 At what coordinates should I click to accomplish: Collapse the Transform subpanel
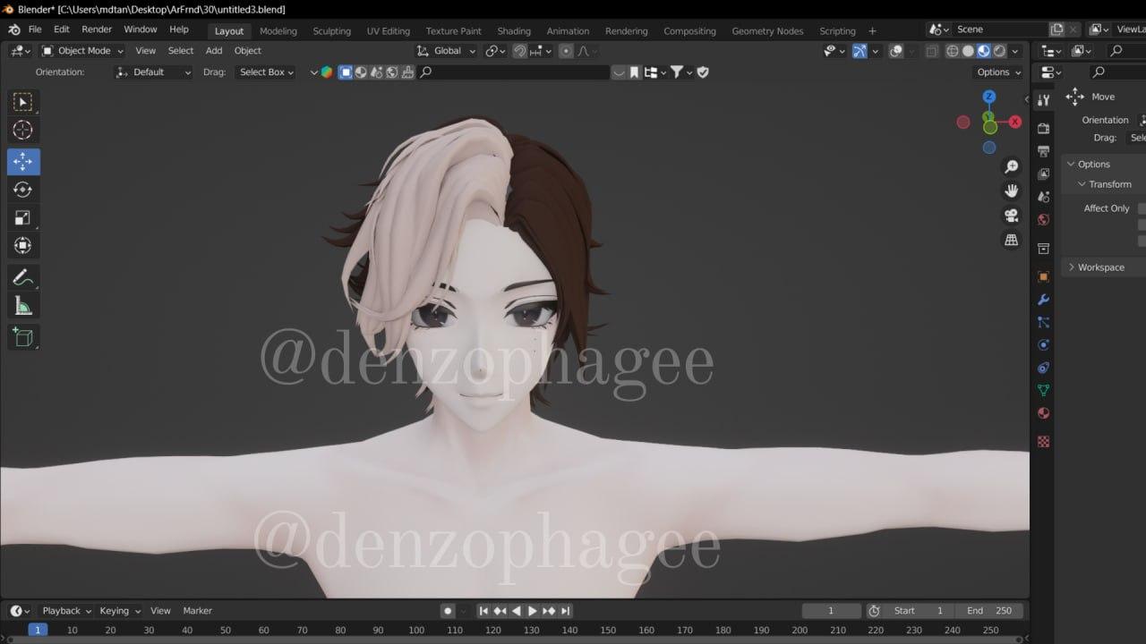tap(1109, 184)
